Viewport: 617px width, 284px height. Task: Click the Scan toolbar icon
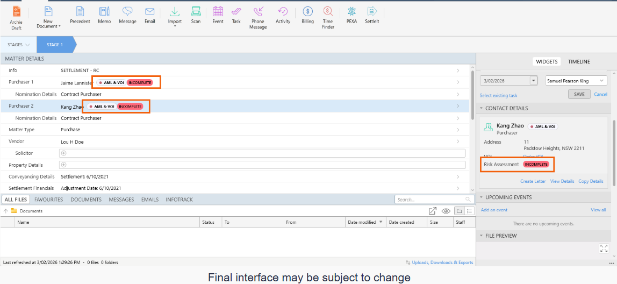tap(196, 16)
